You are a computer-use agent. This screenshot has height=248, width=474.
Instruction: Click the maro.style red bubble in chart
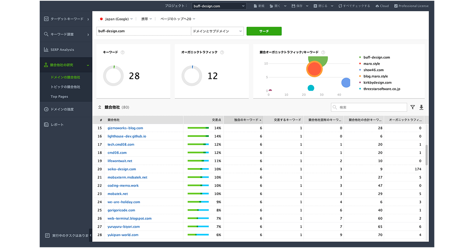click(314, 69)
